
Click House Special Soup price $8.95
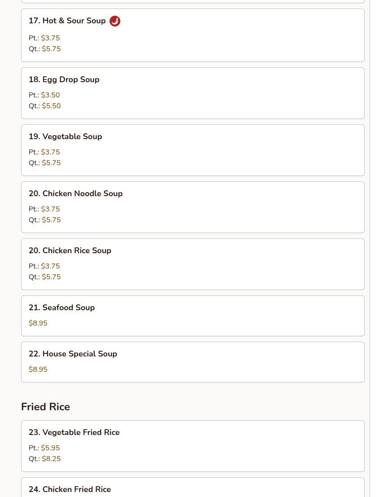point(38,369)
